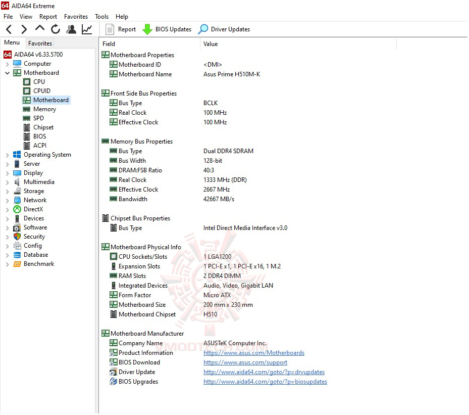Open the graph chart toolbar icon
469x415 pixels.
coord(87,29)
